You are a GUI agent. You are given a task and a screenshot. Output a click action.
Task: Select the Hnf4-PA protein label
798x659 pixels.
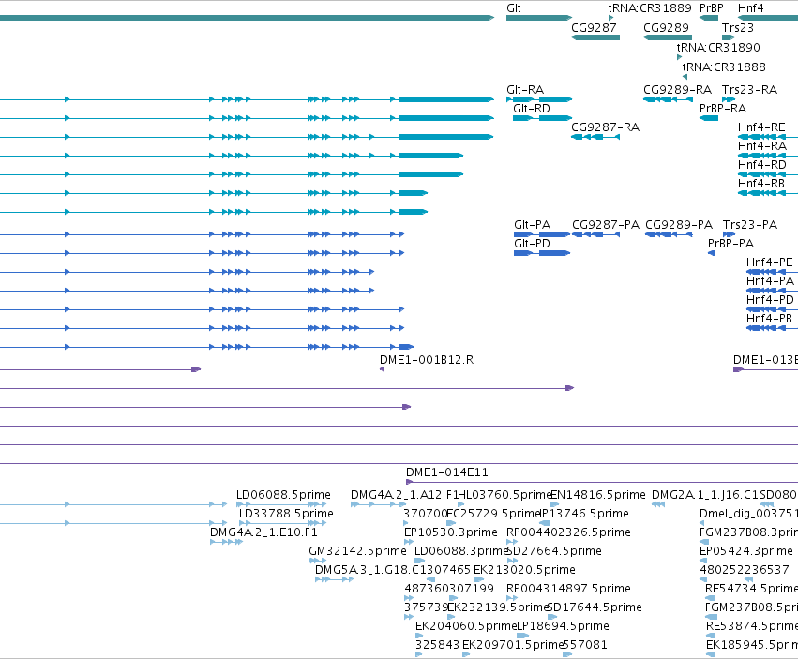click(x=770, y=281)
